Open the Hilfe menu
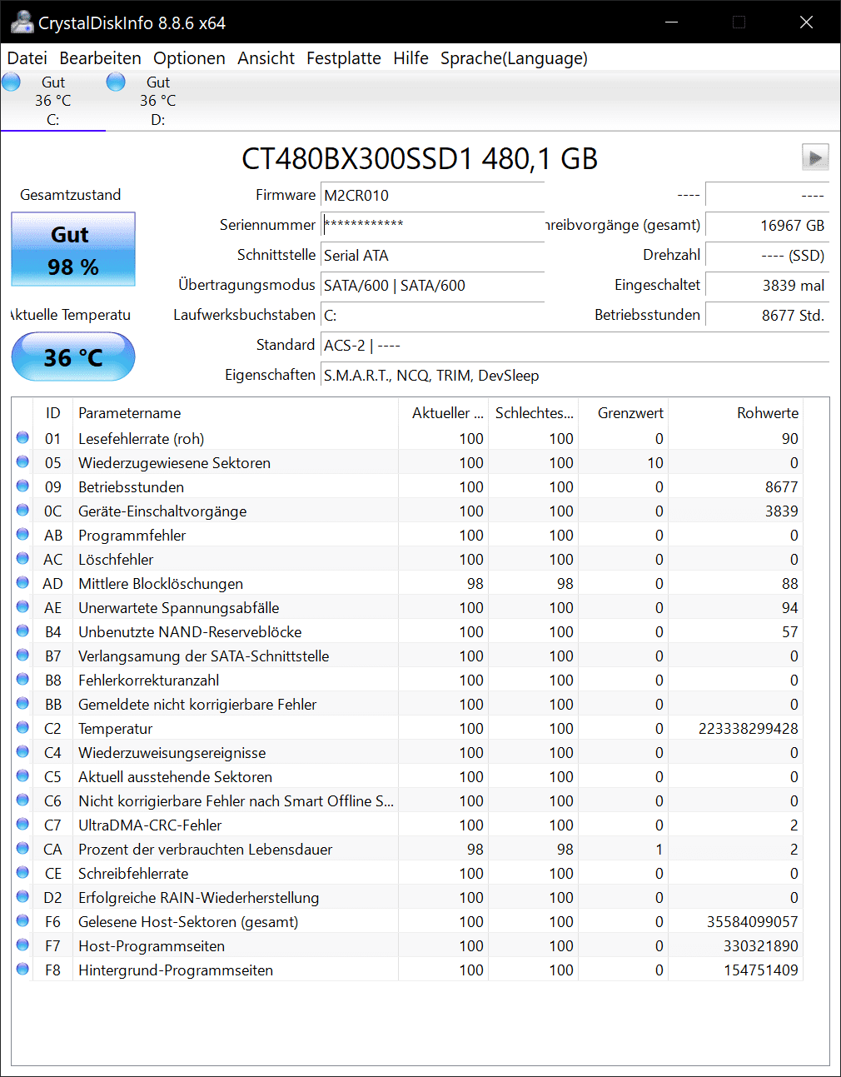841x1077 pixels. (x=411, y=58)
